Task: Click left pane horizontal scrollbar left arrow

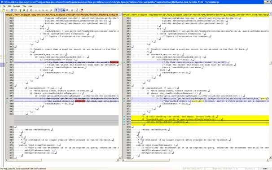Action: (6, 160)
